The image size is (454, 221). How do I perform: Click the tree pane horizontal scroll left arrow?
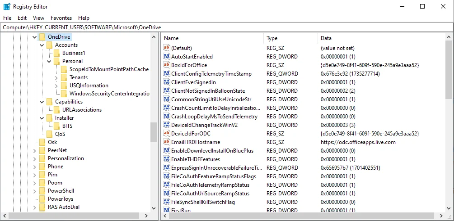(4, 216)
